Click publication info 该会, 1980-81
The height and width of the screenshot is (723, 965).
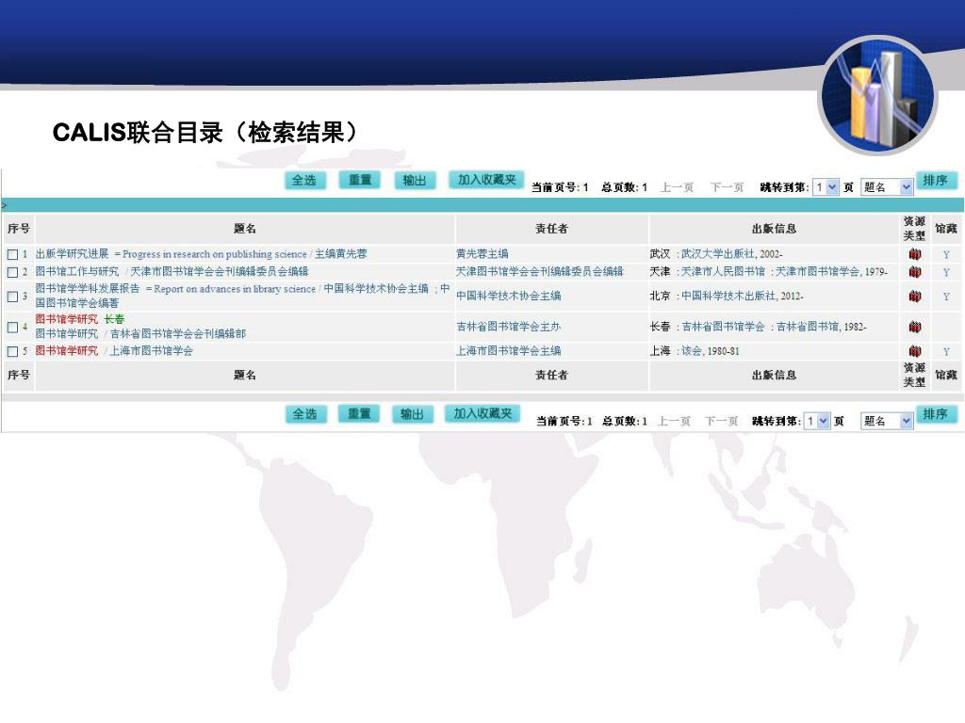[x=711, y=351]
